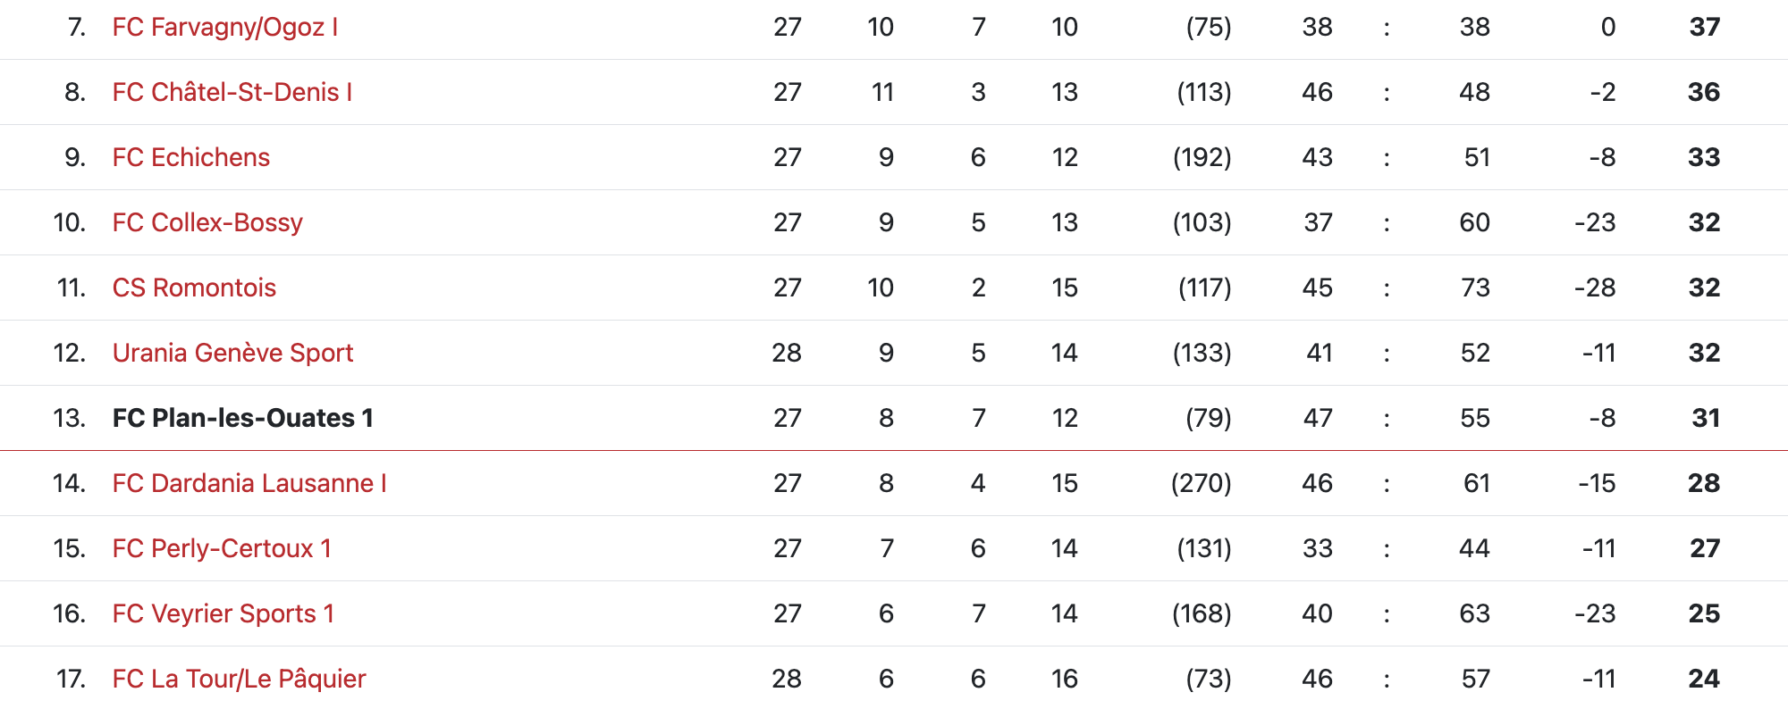The width and height of the screenshot is (1788, 709).
Task: Open FC Echichens team page
Action: point(190,157)
